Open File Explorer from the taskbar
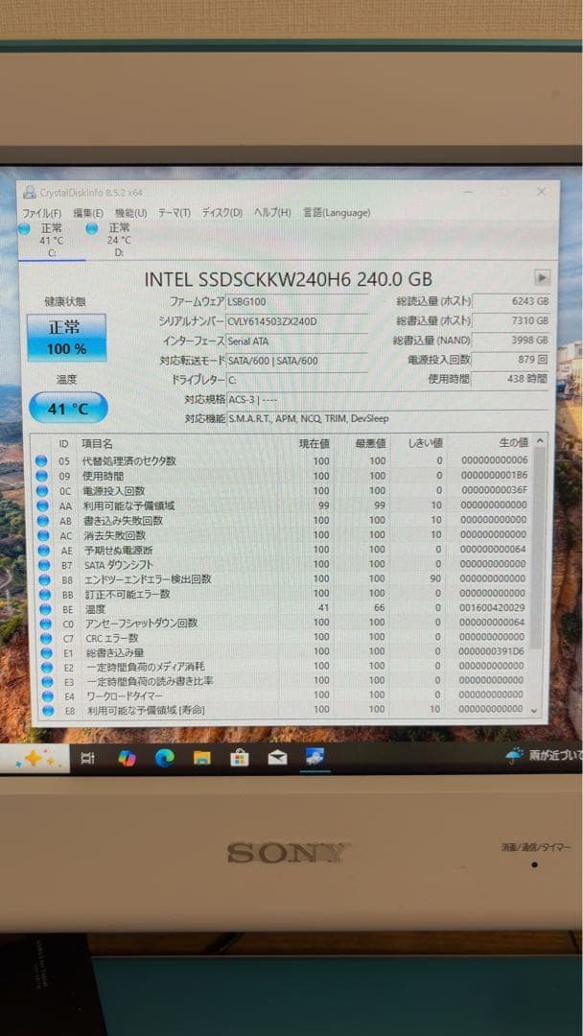Screen dimensions: 583x1036 point(202,758)
